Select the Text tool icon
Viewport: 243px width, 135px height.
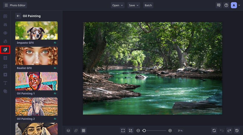(5, 83)
